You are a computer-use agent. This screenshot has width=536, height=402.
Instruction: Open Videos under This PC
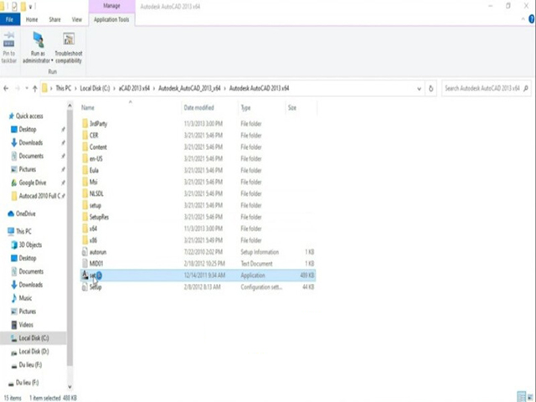coord(26,325)
